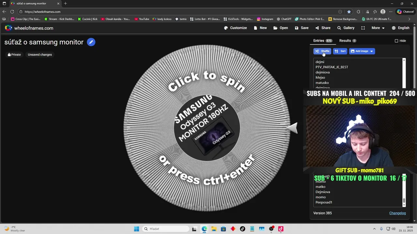
Task: Open the Gallery search
Action: point(346,28)
